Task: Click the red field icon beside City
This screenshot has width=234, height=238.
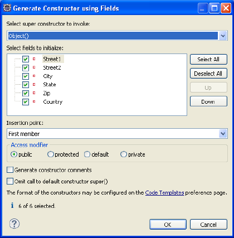Action: coord(34,76)
